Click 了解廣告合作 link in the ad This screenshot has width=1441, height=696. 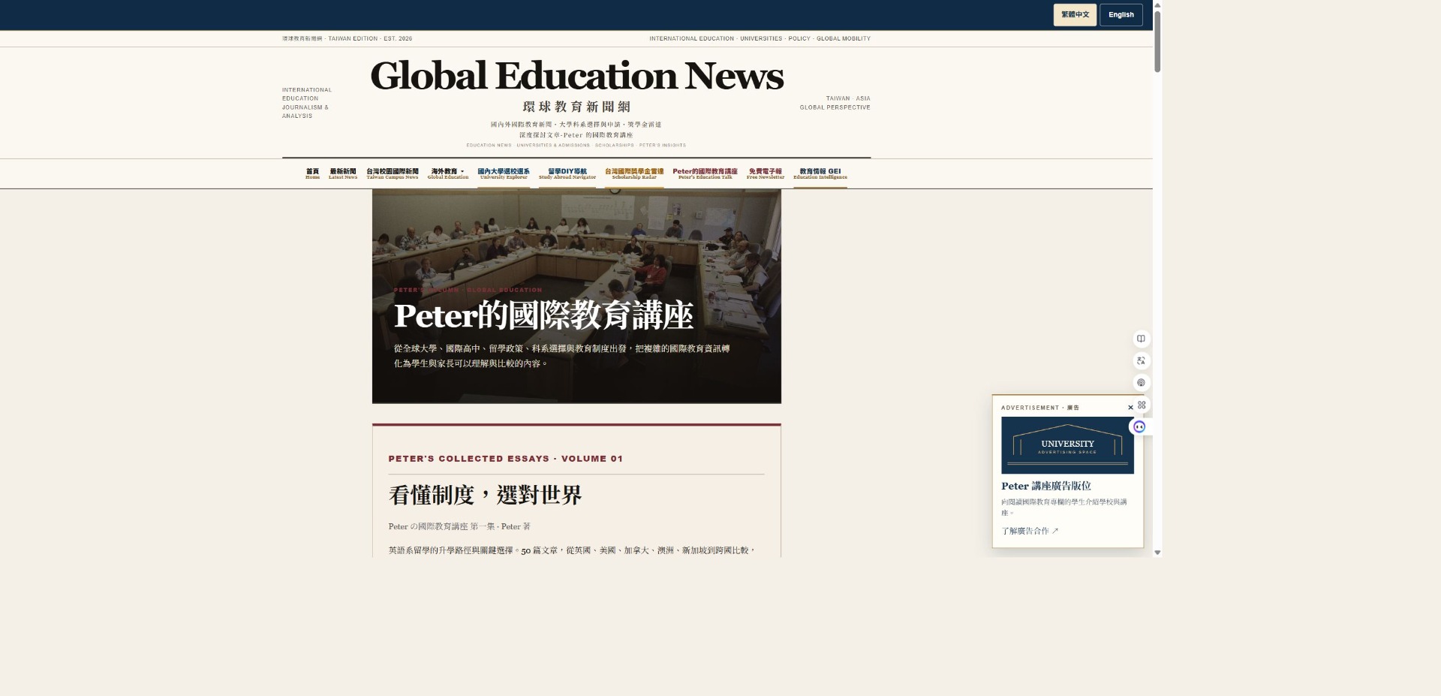[1030, 531]
